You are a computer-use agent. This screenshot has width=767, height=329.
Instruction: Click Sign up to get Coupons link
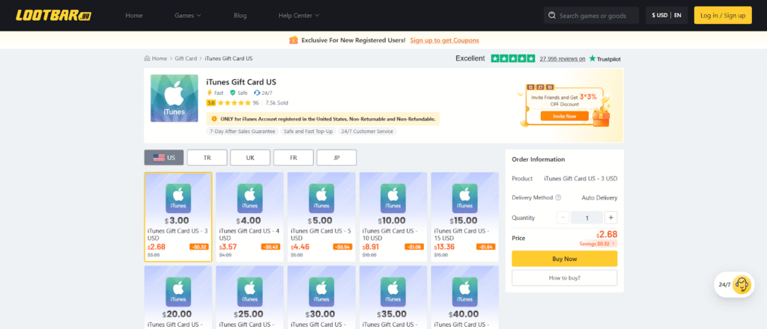[444, 40]
